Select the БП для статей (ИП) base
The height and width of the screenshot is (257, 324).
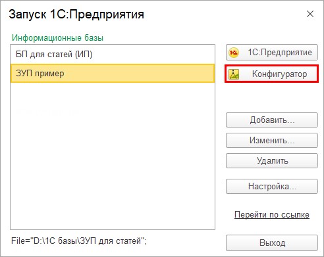(x=113, y=54)
